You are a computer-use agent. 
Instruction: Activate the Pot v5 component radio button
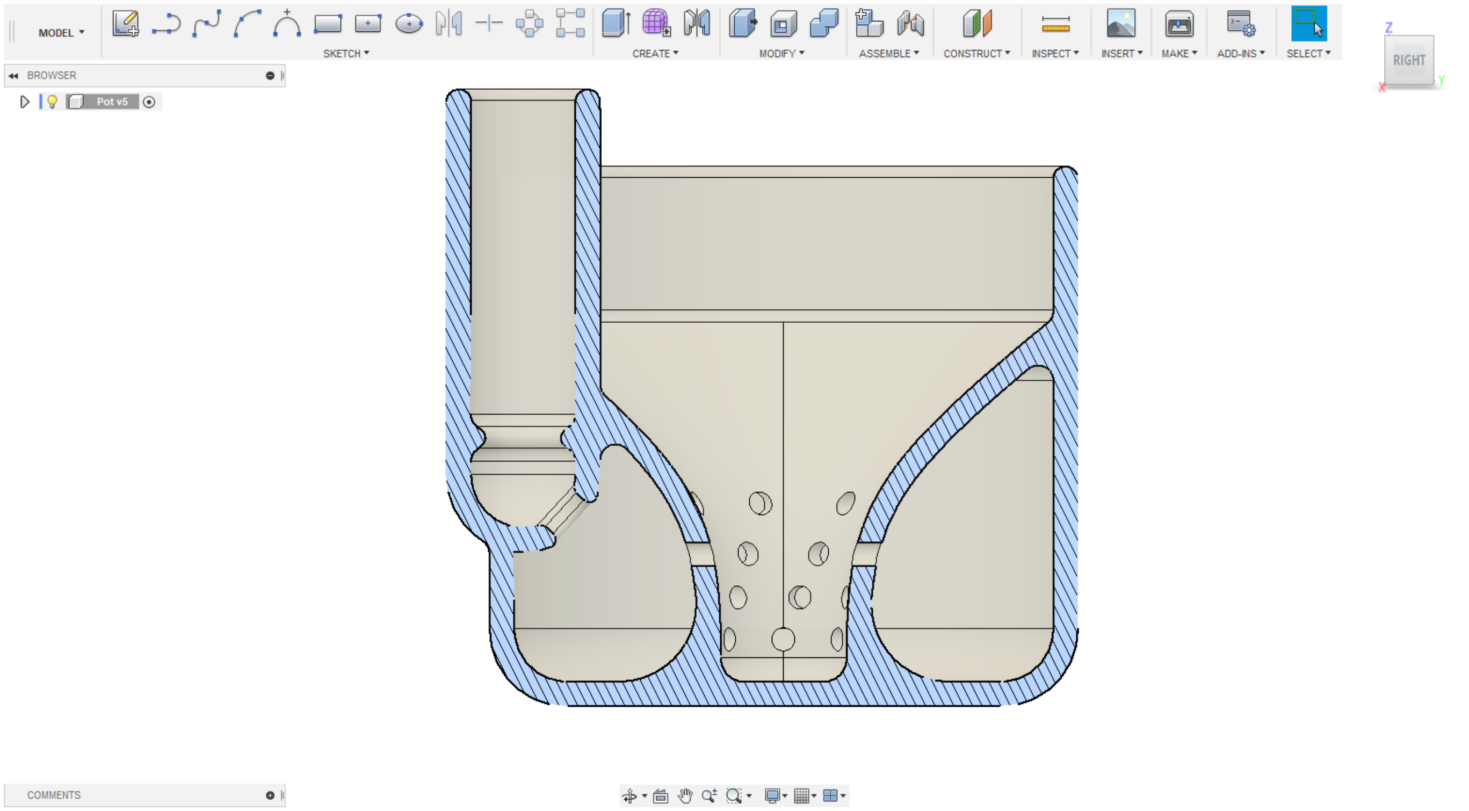click(149, 102)
